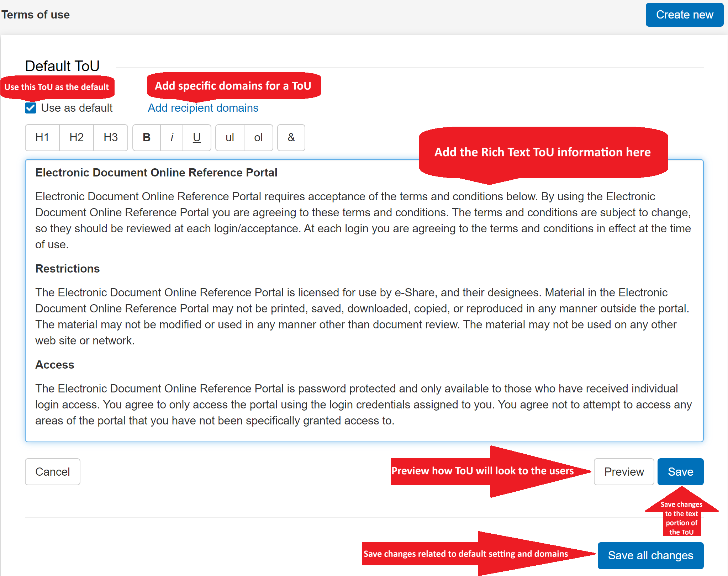Viewport: 728px width, 576px height.
Task: Click the Restrictions heading in editor
Action: click(68, 269)
